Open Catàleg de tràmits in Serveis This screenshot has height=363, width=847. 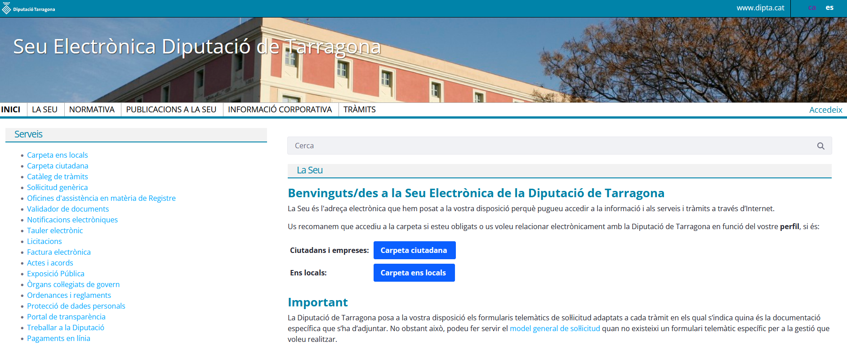tap(57, 177)
